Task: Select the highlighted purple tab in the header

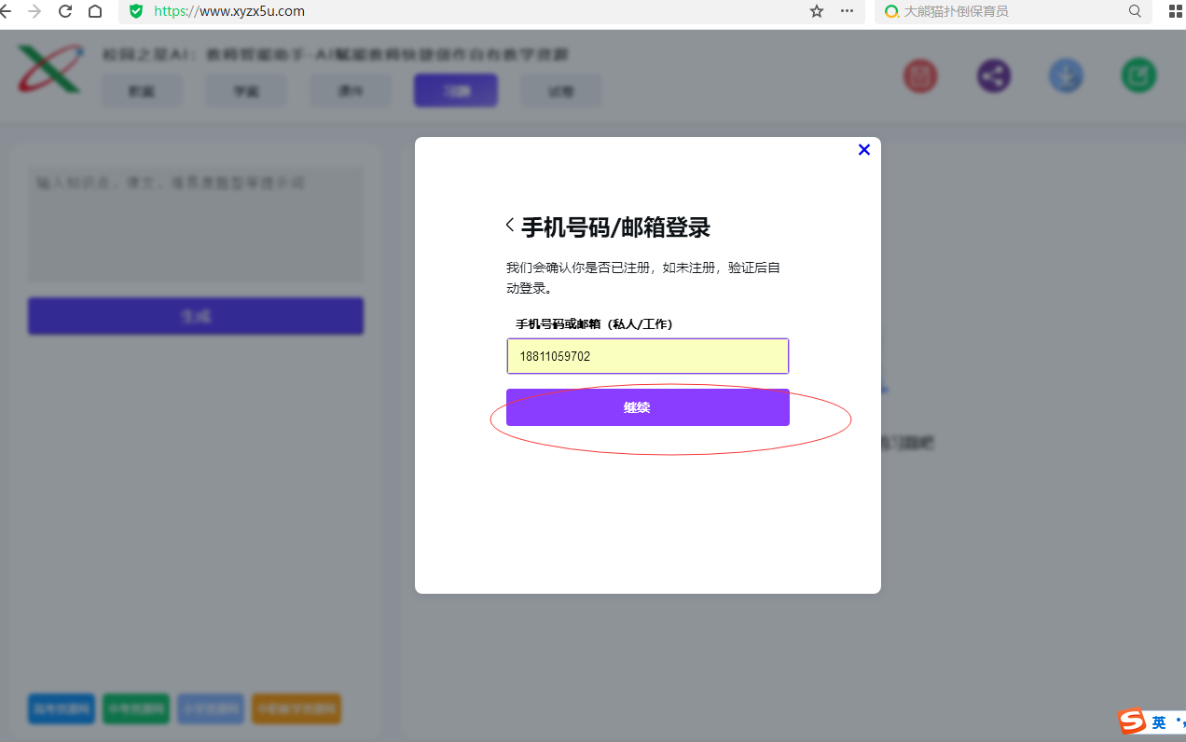Action: 455,91
